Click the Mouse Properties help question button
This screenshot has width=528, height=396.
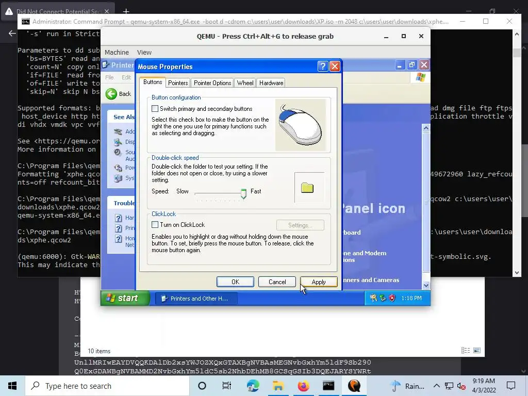[x=323, y=67]
